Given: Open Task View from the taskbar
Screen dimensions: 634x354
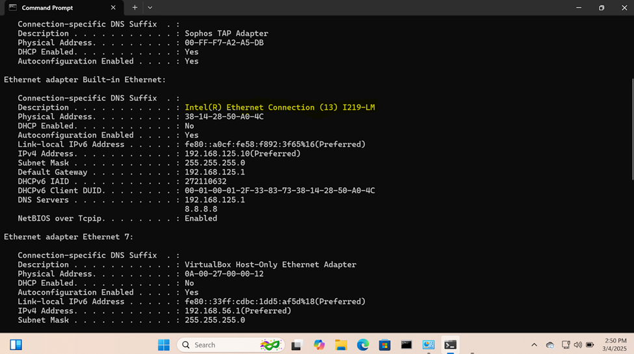Looking at the screenshot, I should click(297, 345).
